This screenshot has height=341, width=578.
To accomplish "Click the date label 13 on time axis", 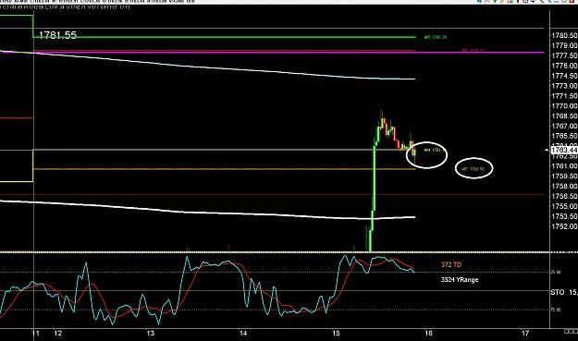I will (x=151, y=334).
